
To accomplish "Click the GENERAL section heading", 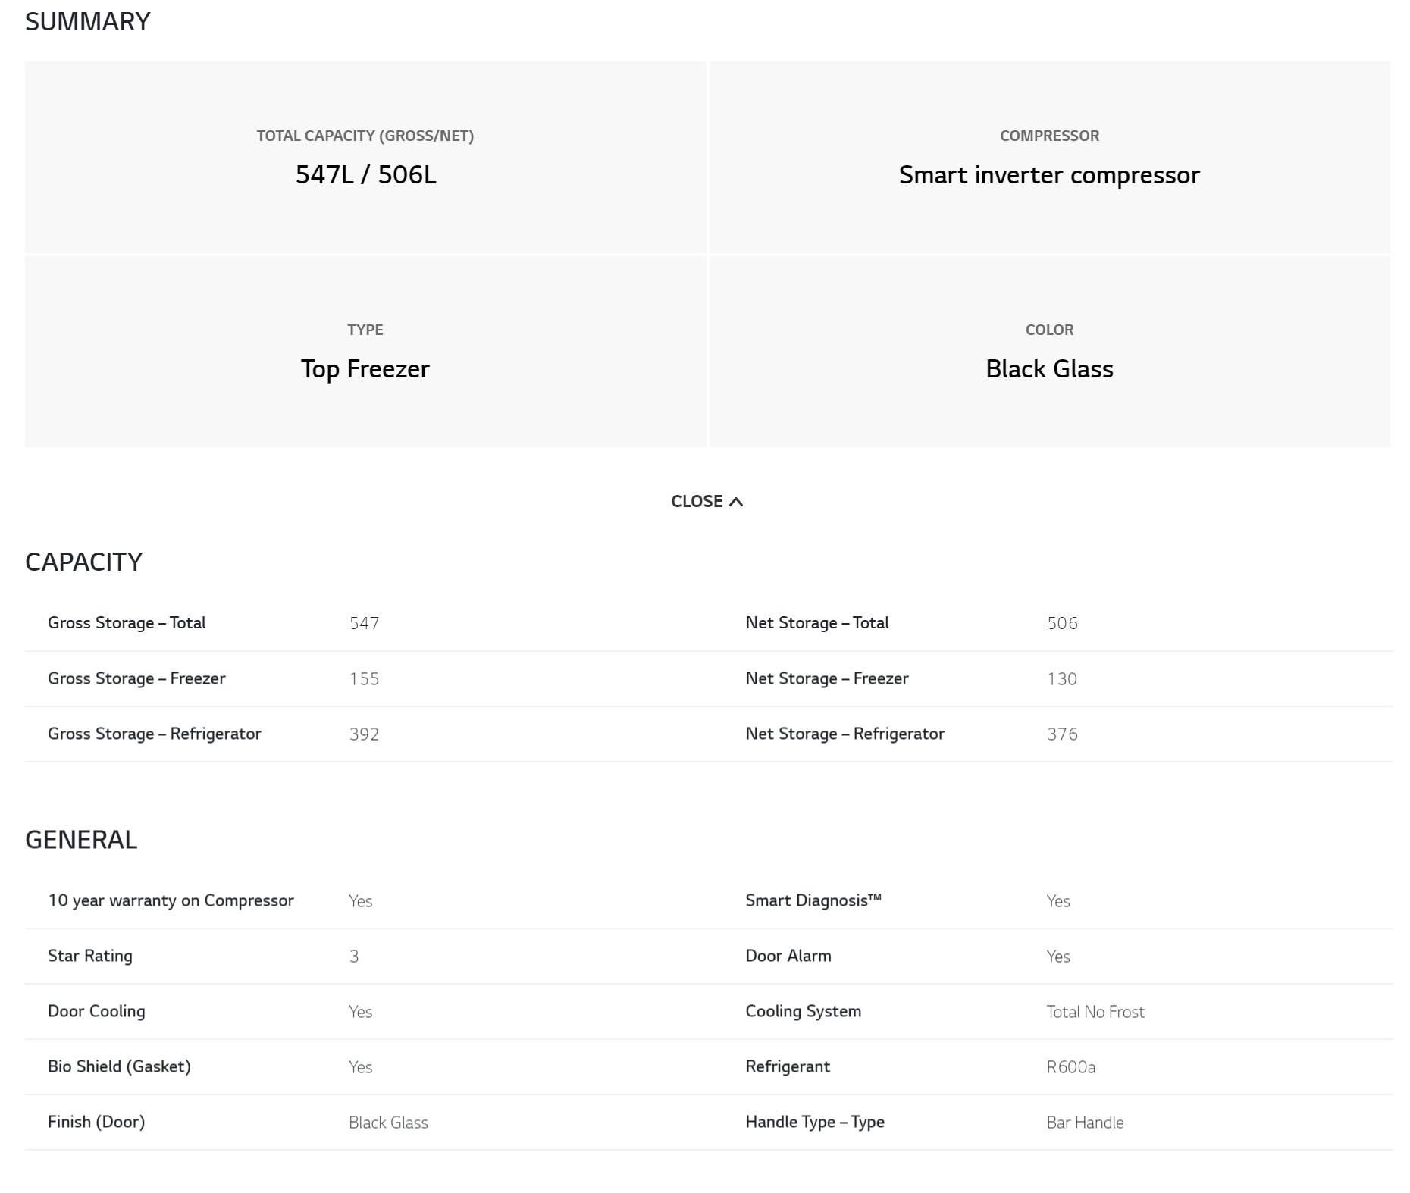I will [x=81, y=840].
